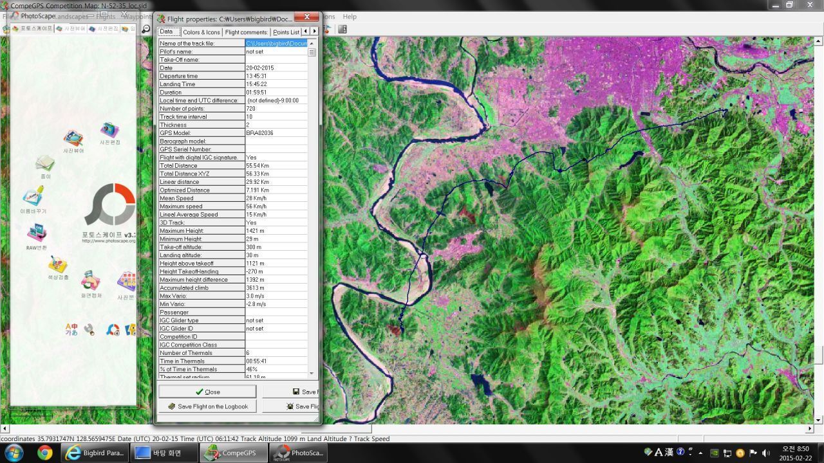The image size is (824, 463).
Task: Click the Bigbird Para... Internet Explorer taskbar button
Action: point(95,453)
